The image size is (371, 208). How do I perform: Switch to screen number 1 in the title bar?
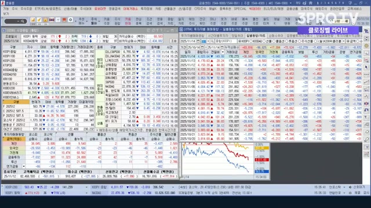pyautogui.click(x=318, y=3)
